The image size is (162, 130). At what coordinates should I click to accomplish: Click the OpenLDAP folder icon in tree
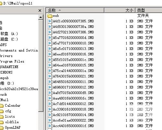tap(2, 128)
